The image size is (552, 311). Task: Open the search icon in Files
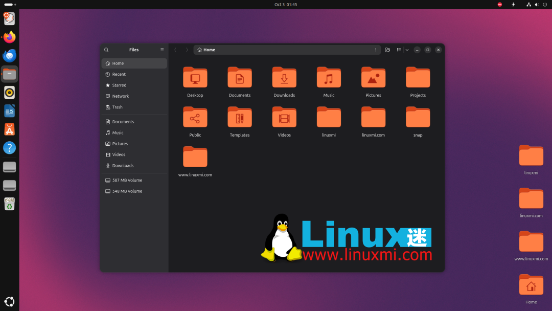point(106,50)
